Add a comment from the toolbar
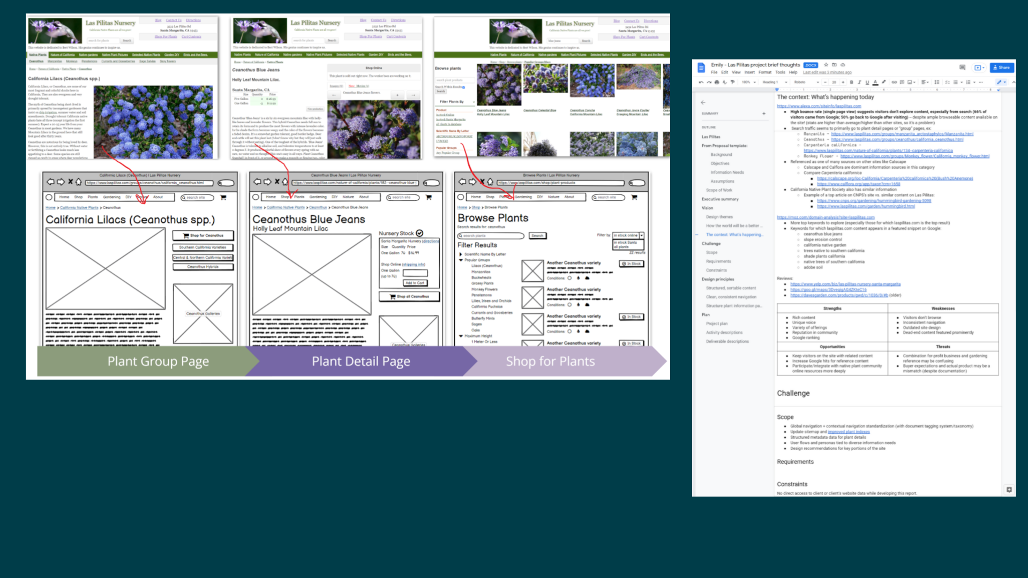This screenshot has height=578, width=1028. 902,82
